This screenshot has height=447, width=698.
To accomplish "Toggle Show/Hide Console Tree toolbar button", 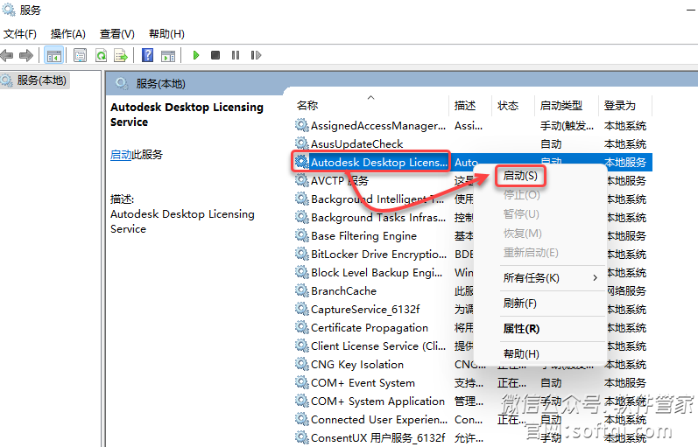I will (53, 55).
